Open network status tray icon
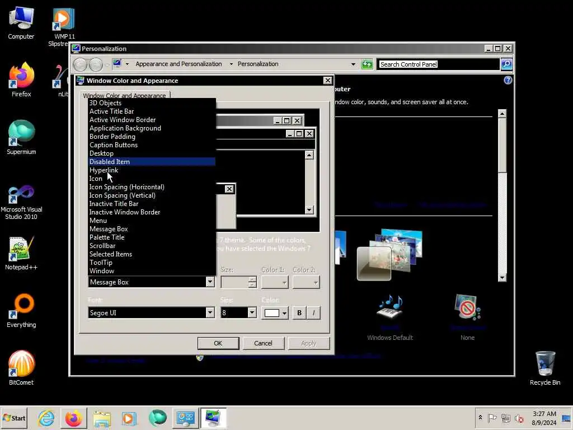Screen dimensions: 573x430 [x=506, y=418]
